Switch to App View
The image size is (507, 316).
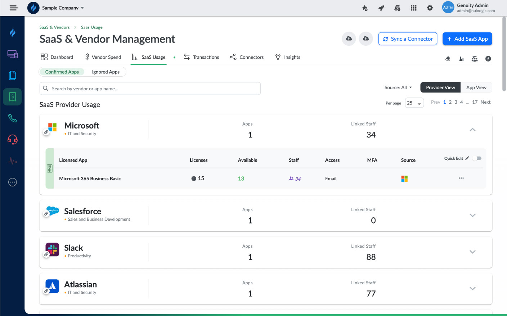[x=476, y=87]
